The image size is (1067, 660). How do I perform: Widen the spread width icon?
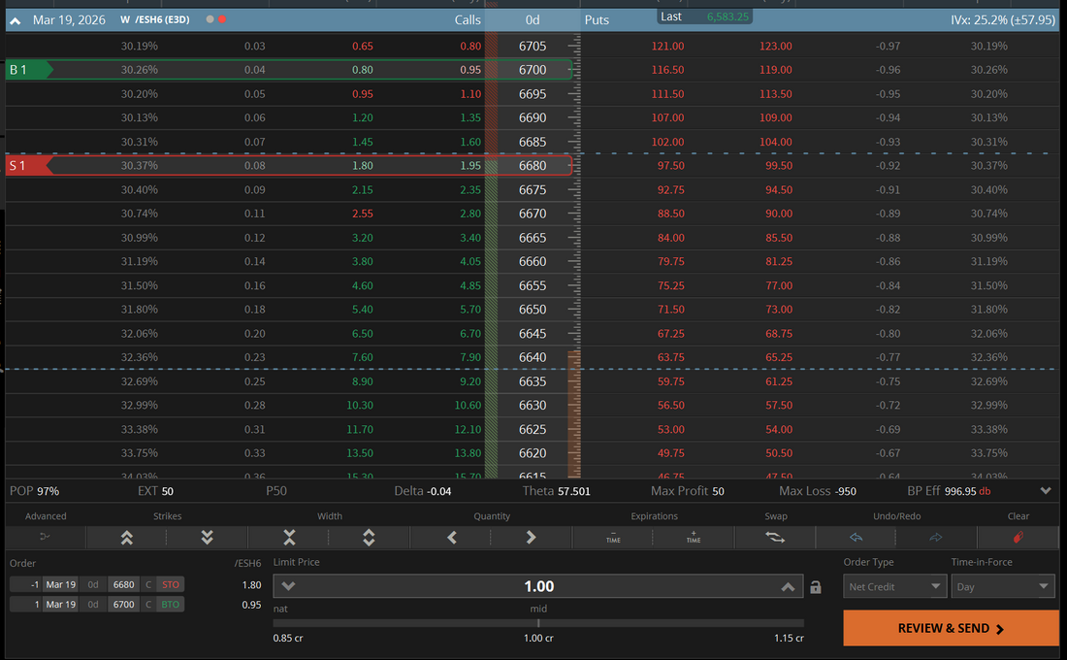click(x=370, y=537)
